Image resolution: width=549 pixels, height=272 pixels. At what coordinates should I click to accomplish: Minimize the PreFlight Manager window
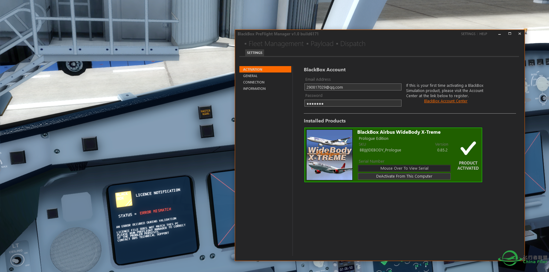point(500,34)
